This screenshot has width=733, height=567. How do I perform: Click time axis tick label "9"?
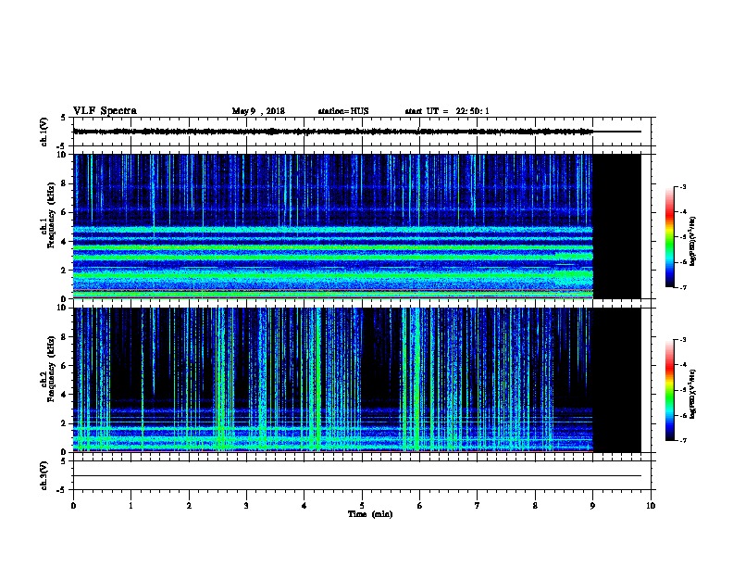point(592,506)
